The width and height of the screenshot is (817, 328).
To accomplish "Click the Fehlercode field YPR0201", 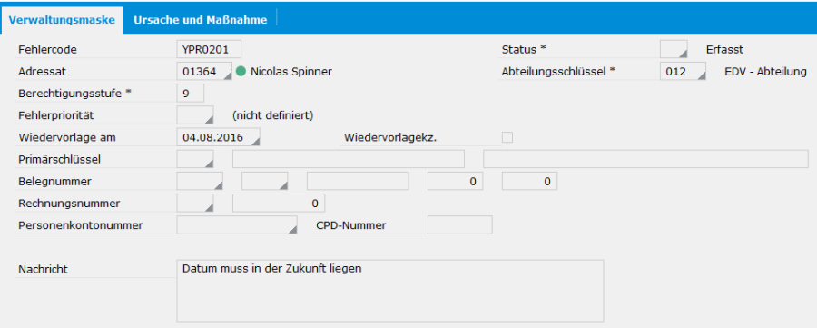I will [209, 50].
